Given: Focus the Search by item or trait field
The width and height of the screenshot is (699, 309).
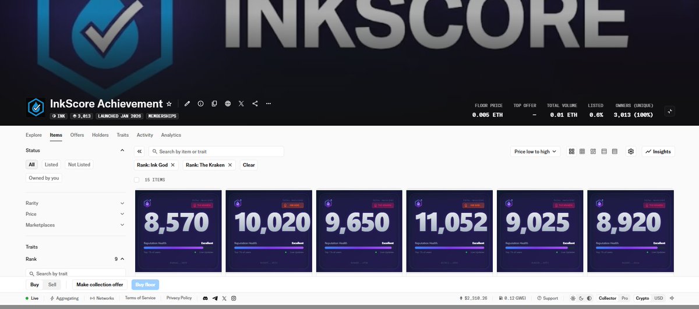Looking at the screenshot, I should tap(216, 151).
